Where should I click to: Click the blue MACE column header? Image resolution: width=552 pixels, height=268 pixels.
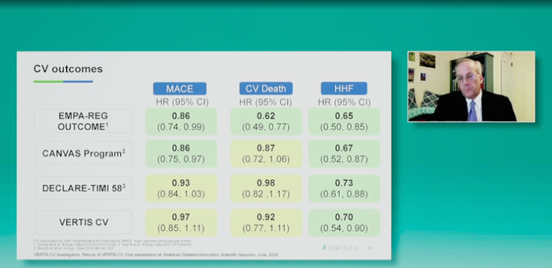coord(180,88)
